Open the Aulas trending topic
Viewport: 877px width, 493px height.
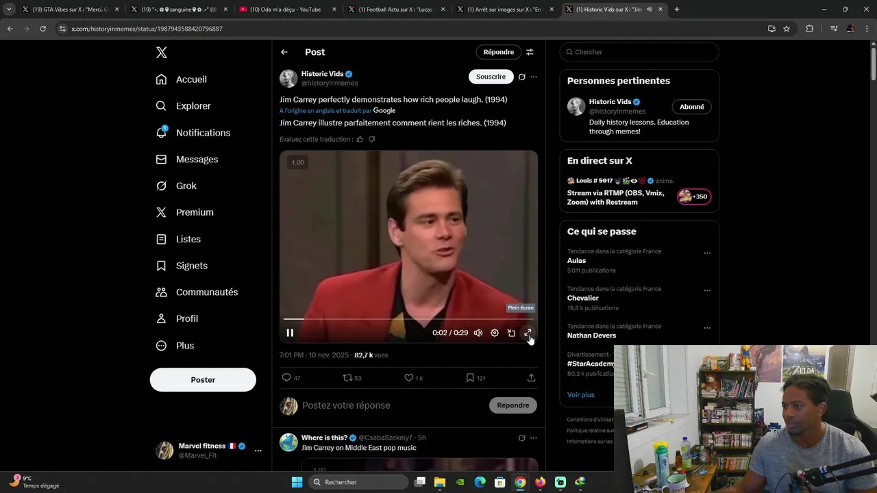click(576, 261)
